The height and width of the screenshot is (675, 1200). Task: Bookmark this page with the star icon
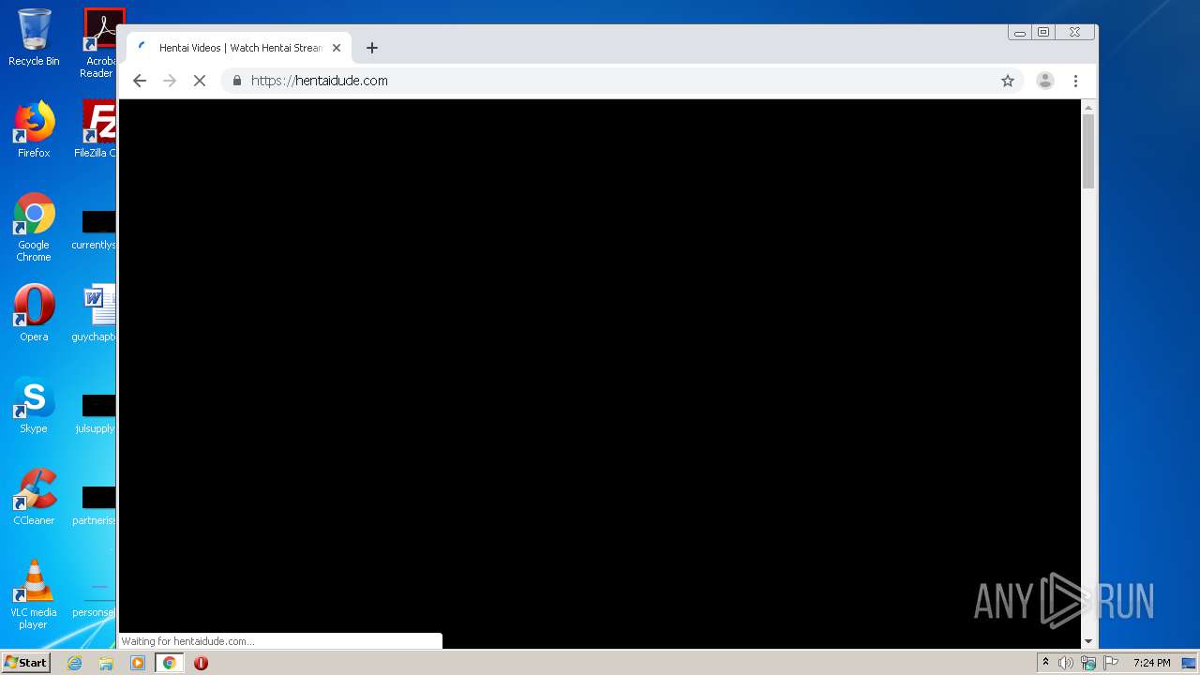tap(1008, 81)
